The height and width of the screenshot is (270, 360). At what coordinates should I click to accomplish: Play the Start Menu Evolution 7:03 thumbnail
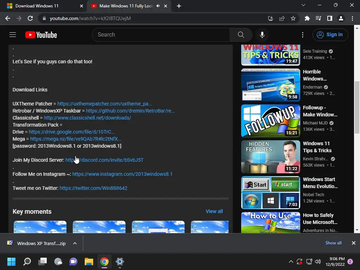pyautogui.click(x=270, y=192)
